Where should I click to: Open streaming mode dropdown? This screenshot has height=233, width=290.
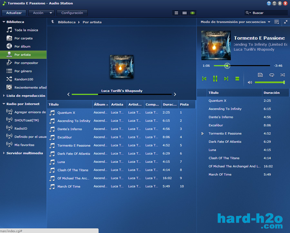(236, 22)
